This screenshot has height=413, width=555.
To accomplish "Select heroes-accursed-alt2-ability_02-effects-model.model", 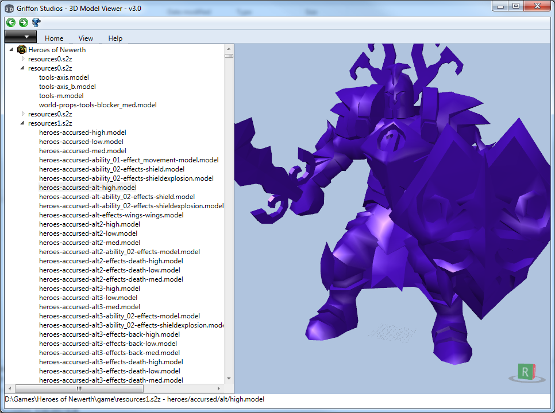I will [120, 252].
